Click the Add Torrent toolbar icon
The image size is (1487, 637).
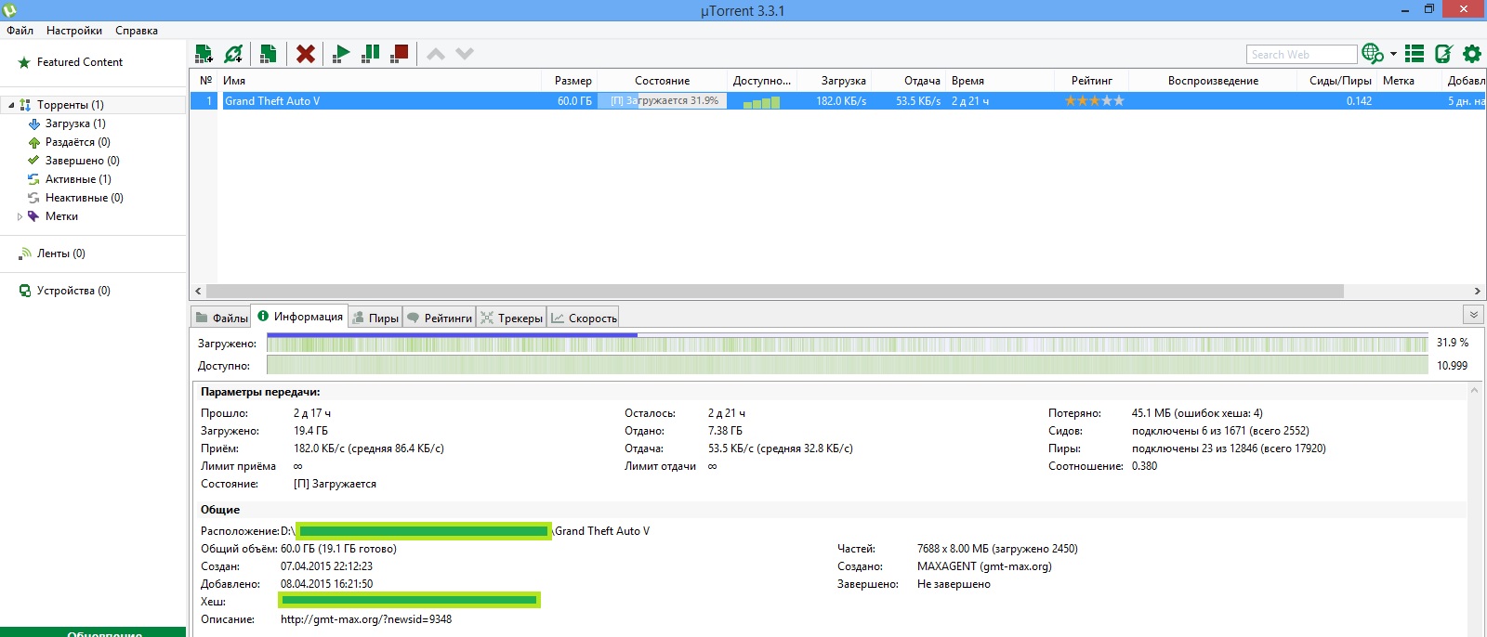click(204, 54)
